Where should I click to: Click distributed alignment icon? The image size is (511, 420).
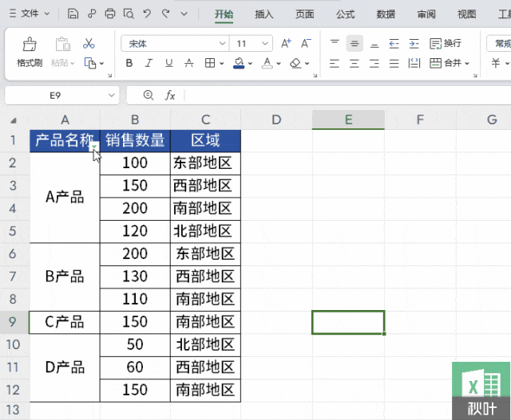pos(414,63)
